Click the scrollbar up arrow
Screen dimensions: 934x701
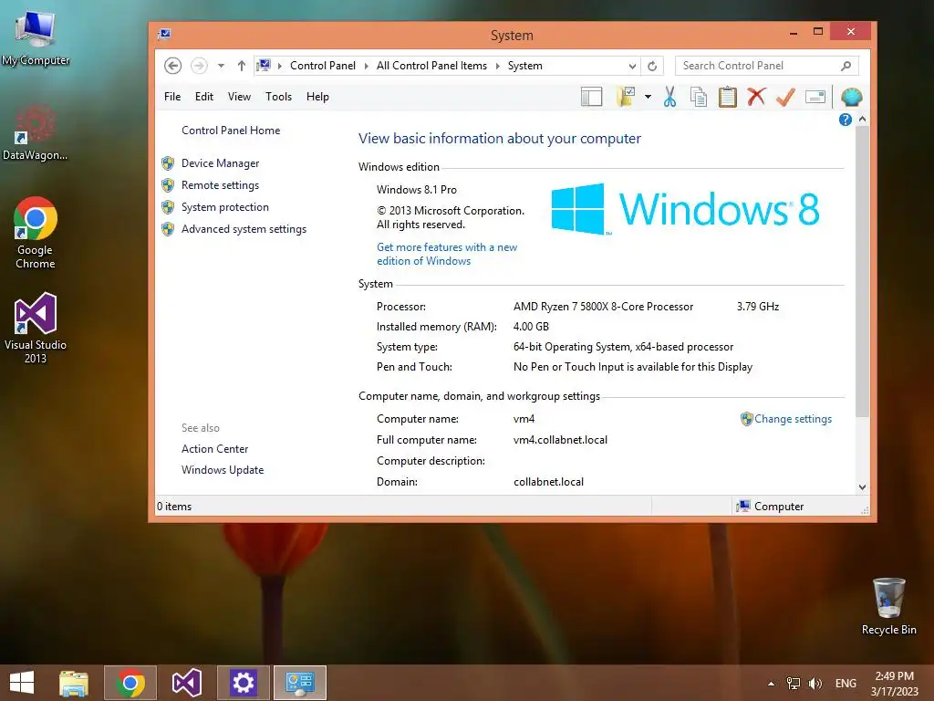point(862,120)
